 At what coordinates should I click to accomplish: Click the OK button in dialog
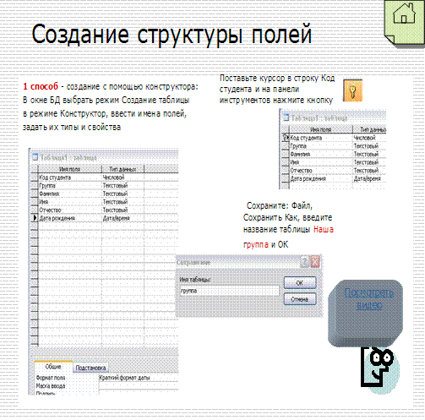pyautogui.click(x=300, y=282)
